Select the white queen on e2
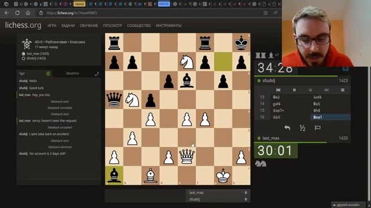371x208 pixels. [x=187, y=157]
